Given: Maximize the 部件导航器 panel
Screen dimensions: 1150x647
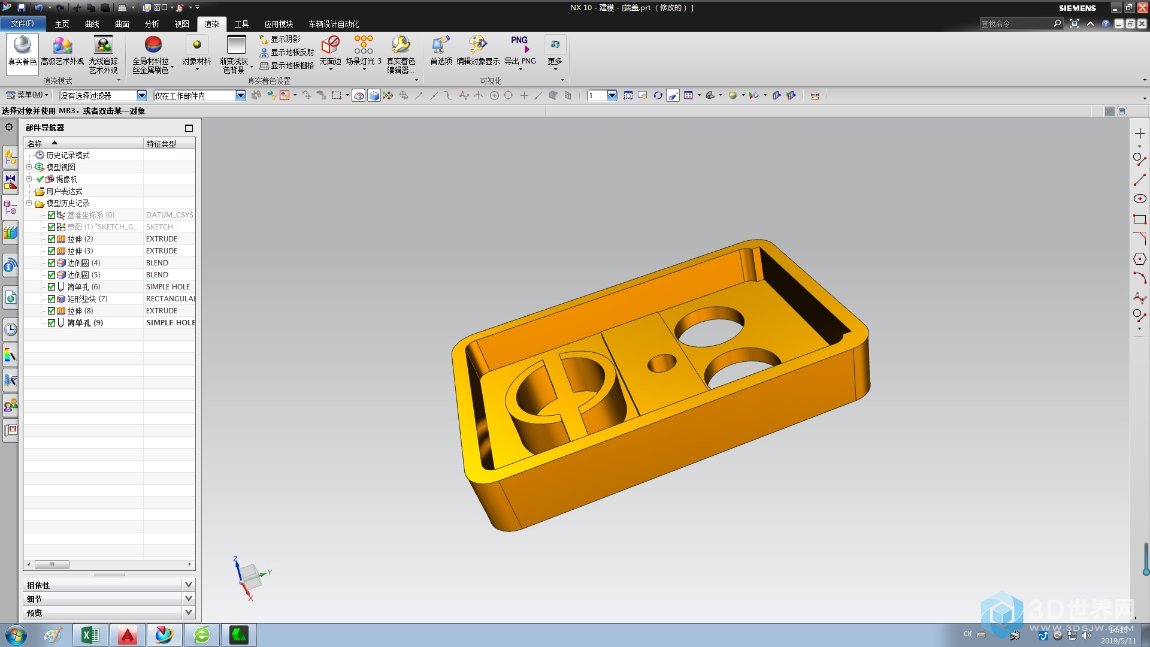Looking at the screenshot, I should [x=189, y=128].
